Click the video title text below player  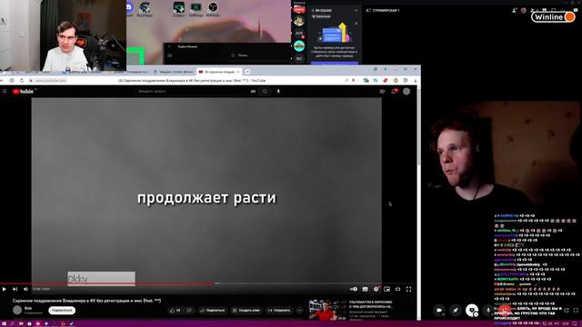tap(87, 301)
